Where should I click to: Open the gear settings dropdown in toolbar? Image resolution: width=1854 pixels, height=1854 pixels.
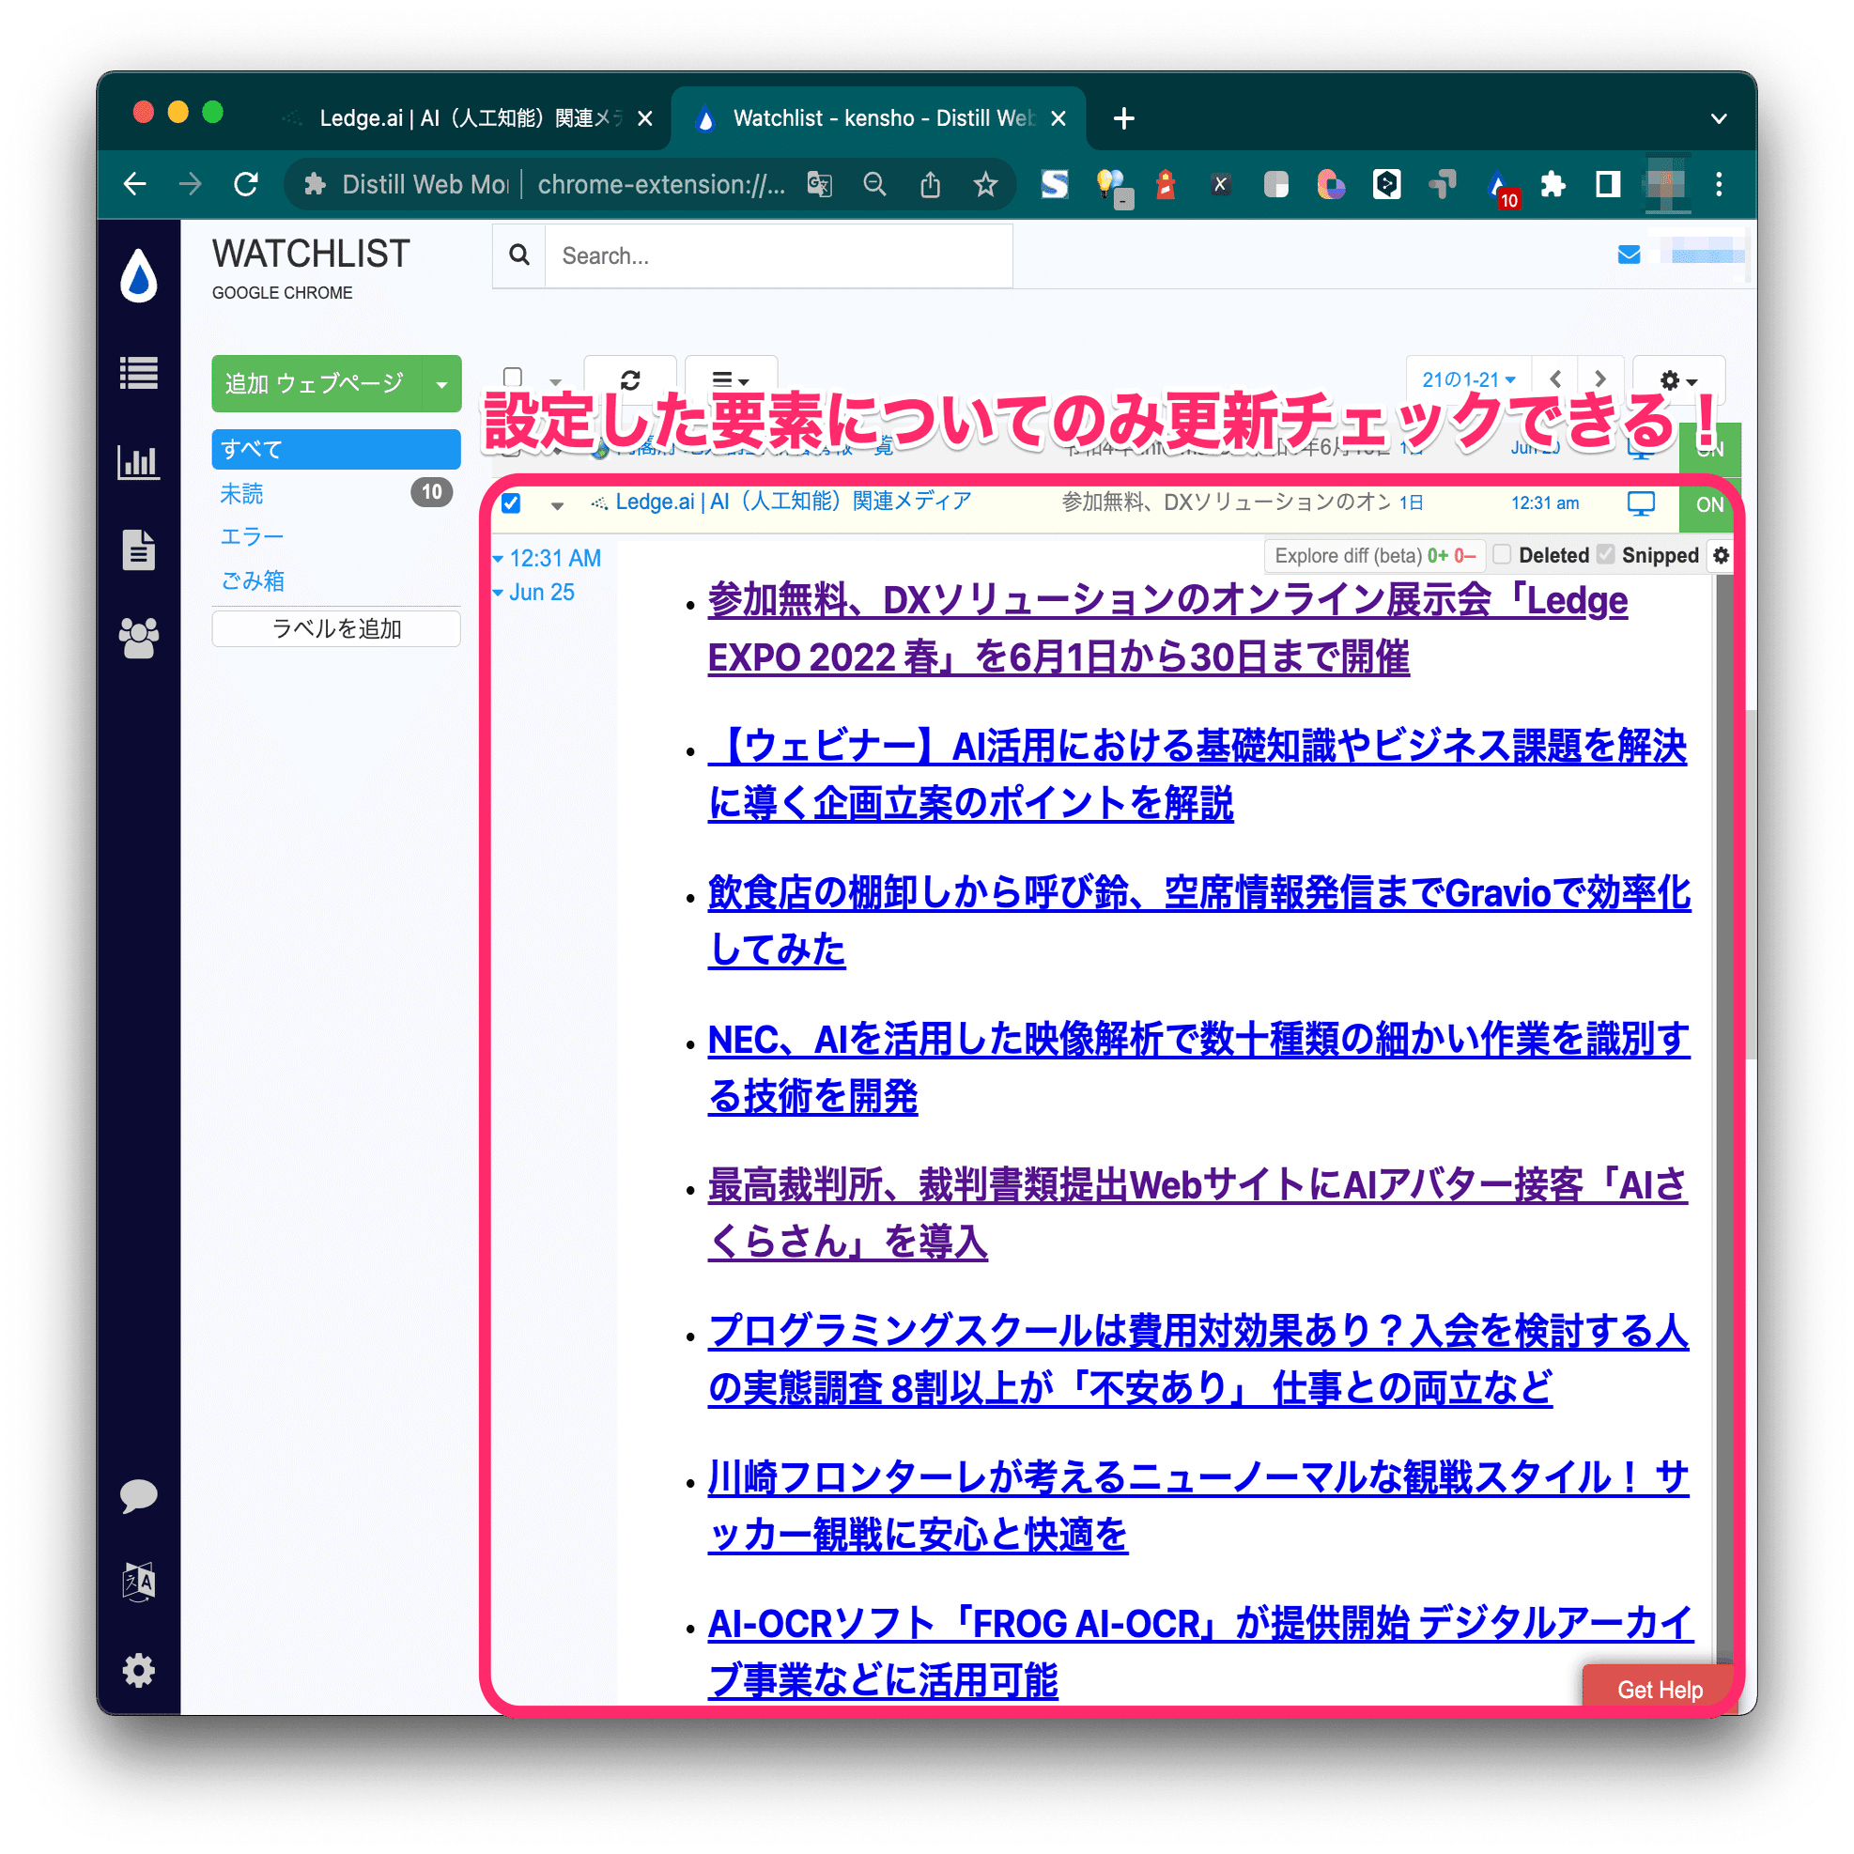1678,380
